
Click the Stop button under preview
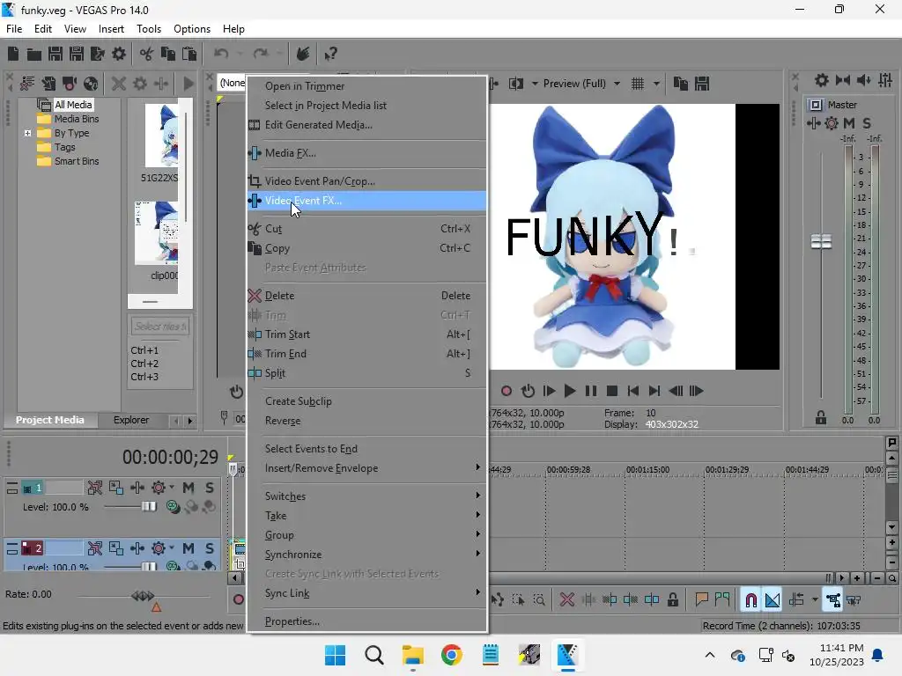click(612, 391)
